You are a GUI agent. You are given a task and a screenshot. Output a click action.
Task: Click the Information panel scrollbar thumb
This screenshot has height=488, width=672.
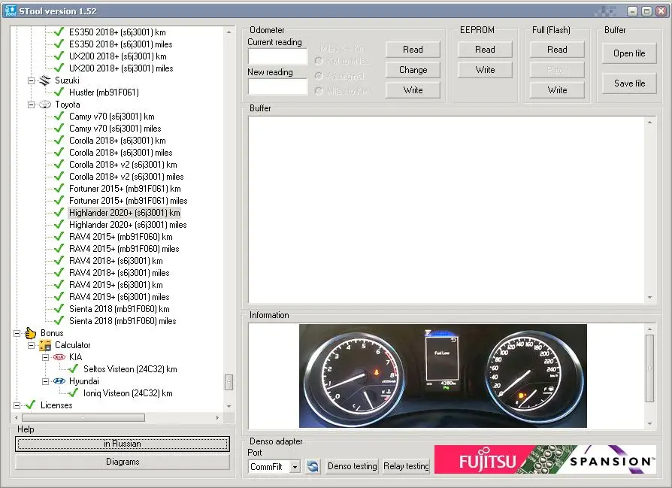tap(649, 368)
